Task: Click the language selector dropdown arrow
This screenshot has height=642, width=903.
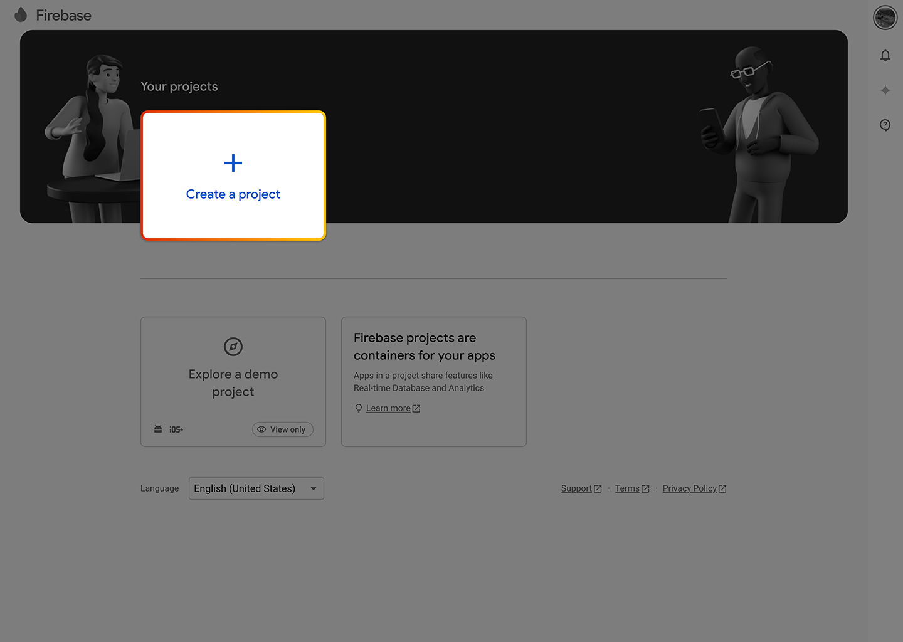Action: pyautogui.click(x=313, y=488)
